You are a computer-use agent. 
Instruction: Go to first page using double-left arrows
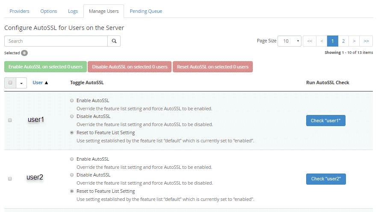point(310,41)
